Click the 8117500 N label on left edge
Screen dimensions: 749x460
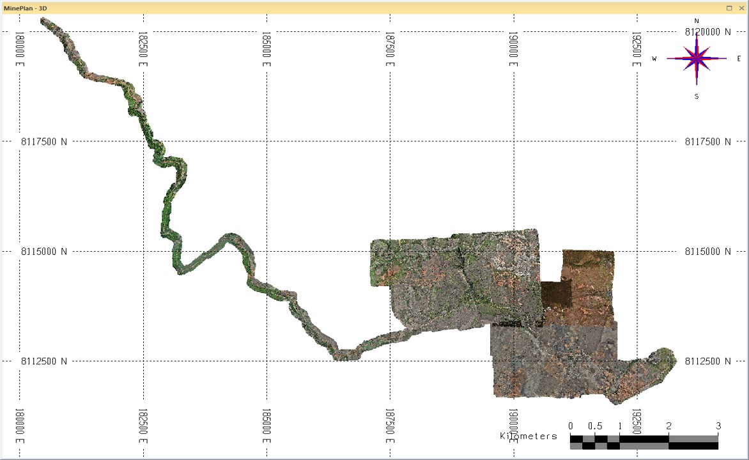[45, 142]
